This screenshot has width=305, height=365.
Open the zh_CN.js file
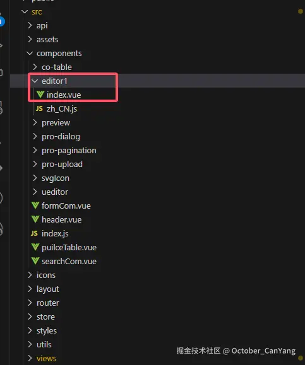point(62,109)
